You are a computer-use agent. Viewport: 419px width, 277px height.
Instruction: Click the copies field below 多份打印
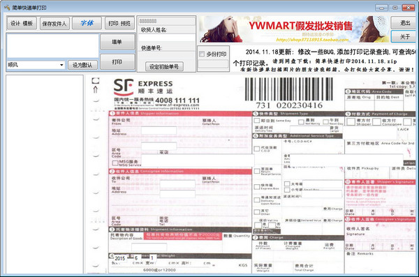click(x=213, y=64)
